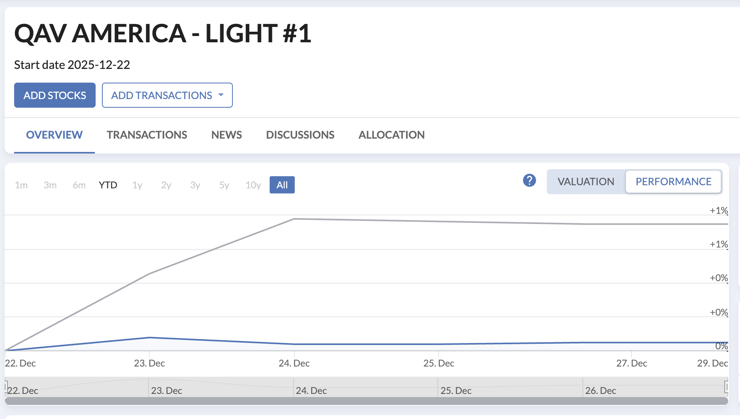Click the blue help question mark icon
Image resolution: width=740 pixels, height=419 pixels.
(x=529, y=181)
